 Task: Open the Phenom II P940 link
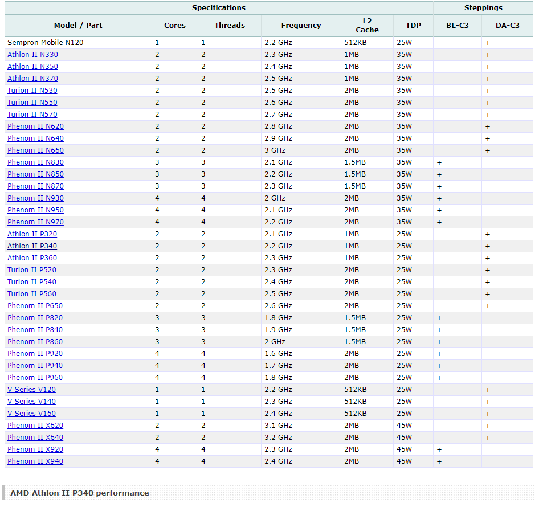(x=35, y=366)
